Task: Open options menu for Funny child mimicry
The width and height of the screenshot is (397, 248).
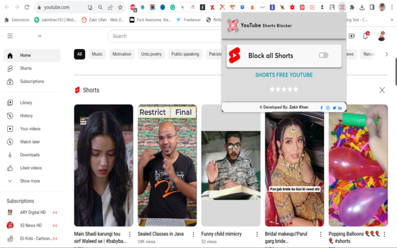Action: tap(257, 234)
